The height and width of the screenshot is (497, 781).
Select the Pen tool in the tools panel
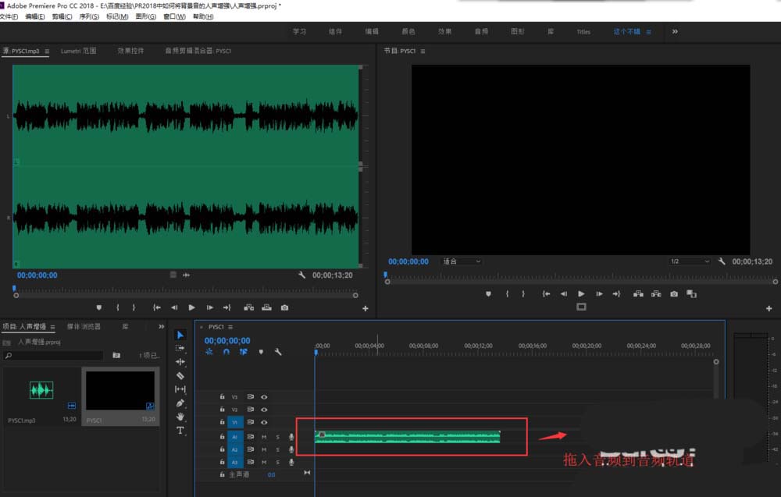point(180,403)
